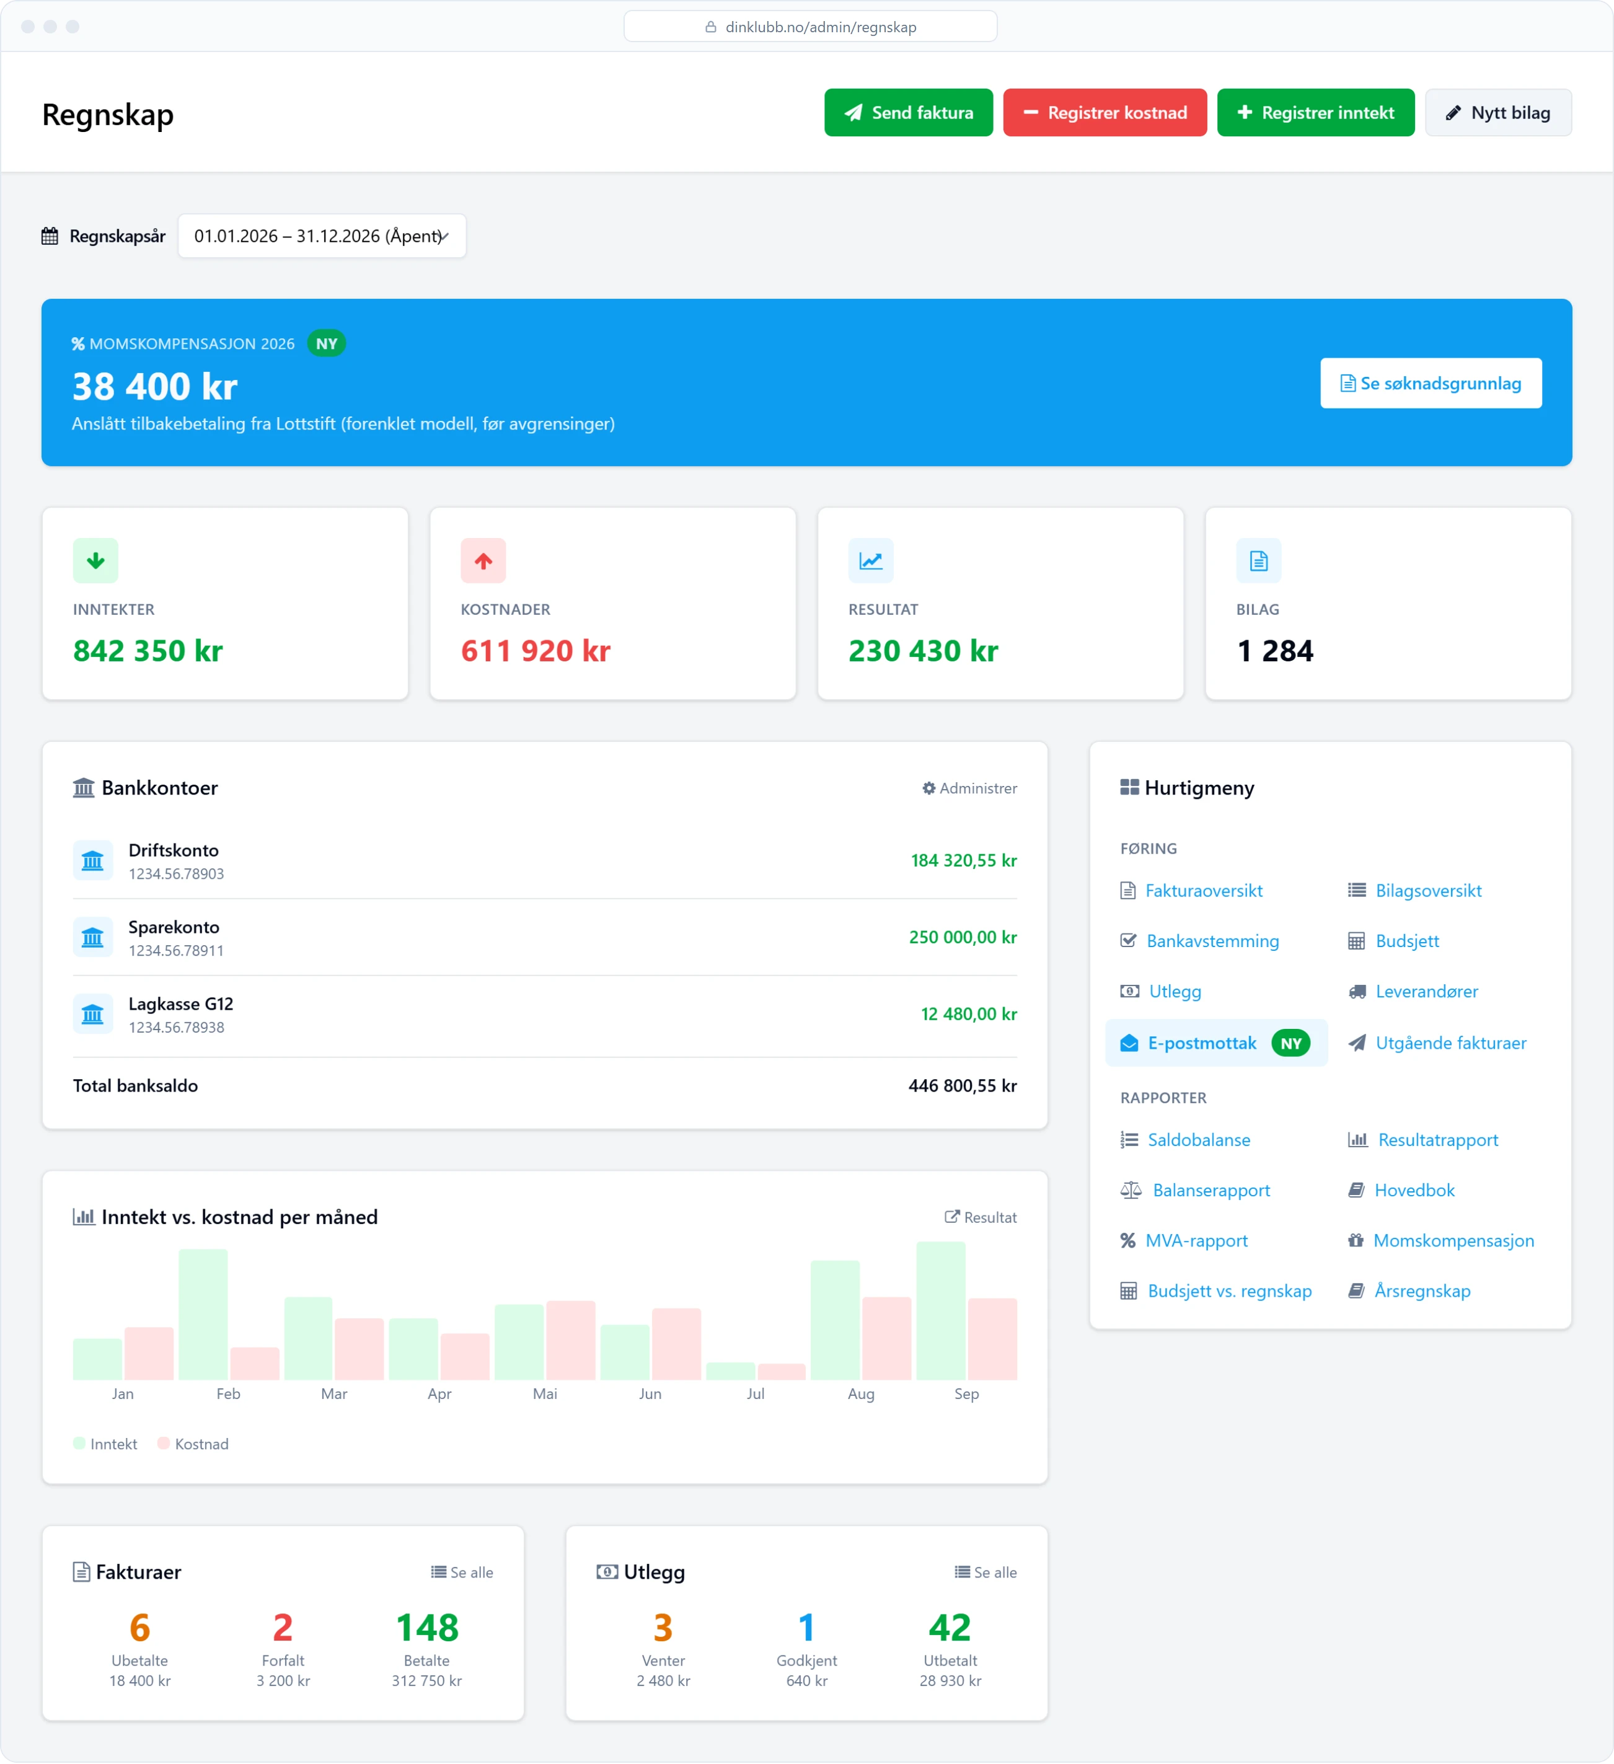
Task: Click Se alle in Utlegg card
Action: point(986,1573)
